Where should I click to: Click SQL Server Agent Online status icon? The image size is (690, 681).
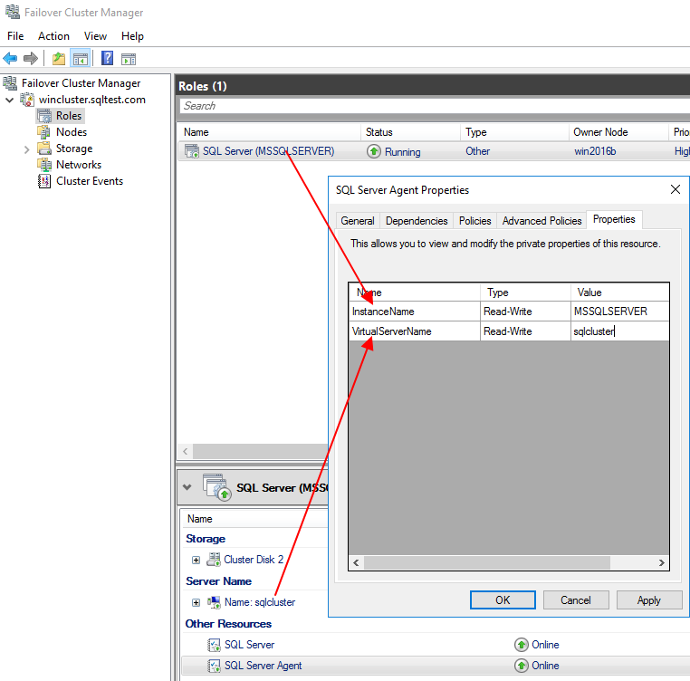point(521,666)
